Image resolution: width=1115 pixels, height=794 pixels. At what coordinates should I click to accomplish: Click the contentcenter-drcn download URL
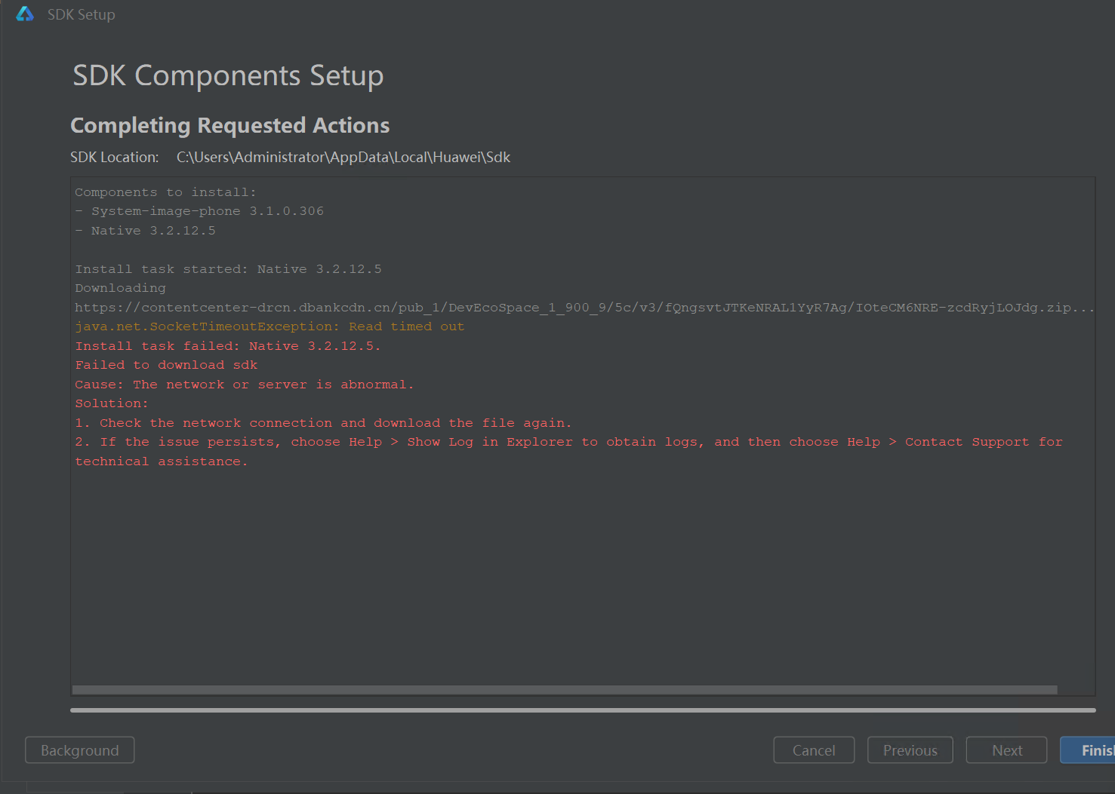pyautogui.click(x=584, y=308)
